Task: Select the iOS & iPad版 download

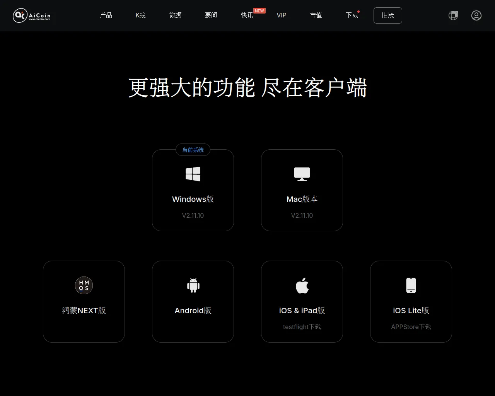Action: pos(302,311)
